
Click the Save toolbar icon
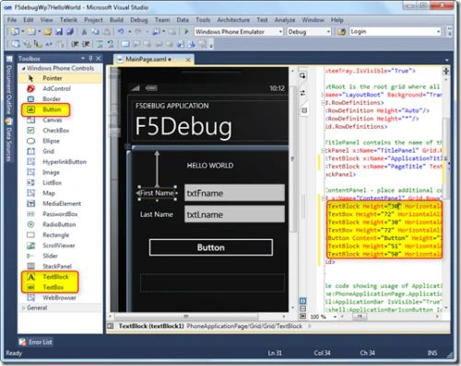click(x=59, y=31)
